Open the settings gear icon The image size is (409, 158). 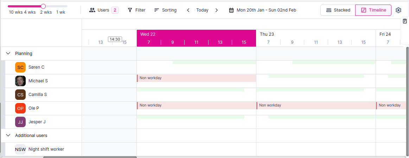pos(398,10)
